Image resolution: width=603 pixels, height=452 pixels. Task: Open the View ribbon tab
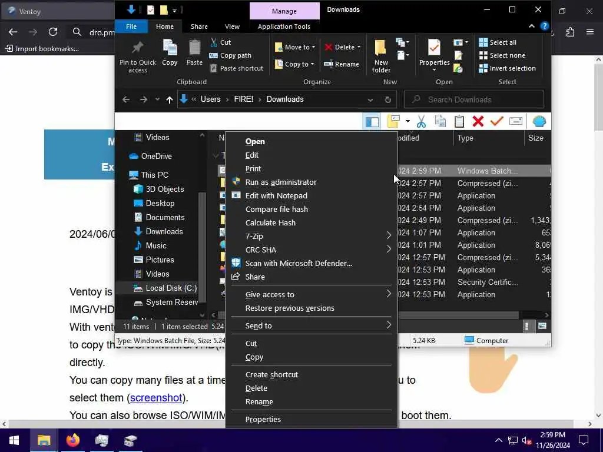[232, 26]
